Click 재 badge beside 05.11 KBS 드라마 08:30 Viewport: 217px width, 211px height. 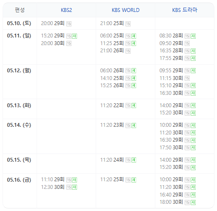tap(193, 36)
